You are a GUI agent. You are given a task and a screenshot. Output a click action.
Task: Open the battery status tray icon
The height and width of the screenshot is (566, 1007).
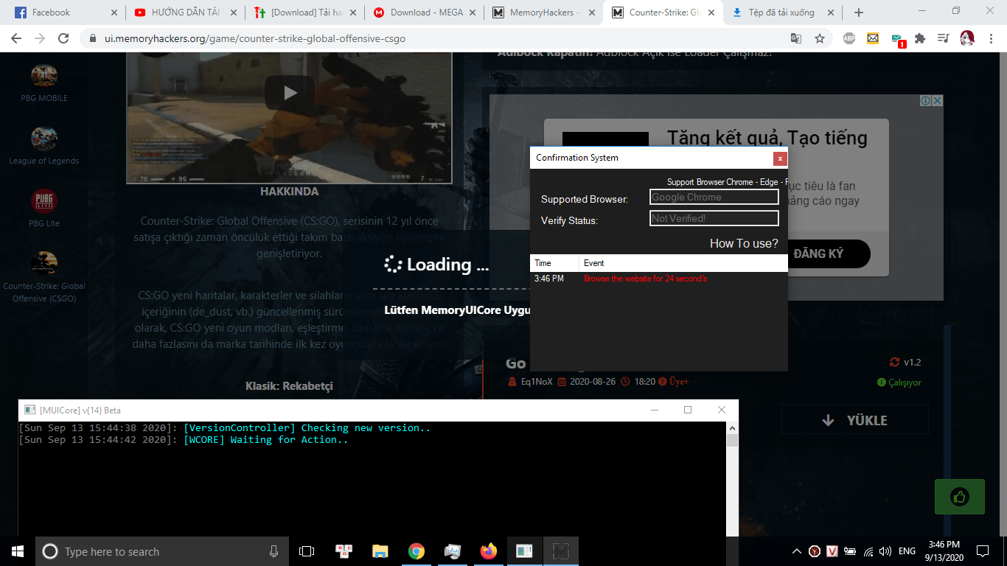(x=850, y=551)
